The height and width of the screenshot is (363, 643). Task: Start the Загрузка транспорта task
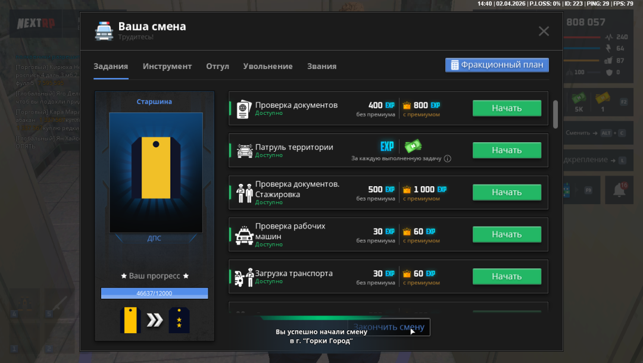pyautogui.click(x=507, y=277)
